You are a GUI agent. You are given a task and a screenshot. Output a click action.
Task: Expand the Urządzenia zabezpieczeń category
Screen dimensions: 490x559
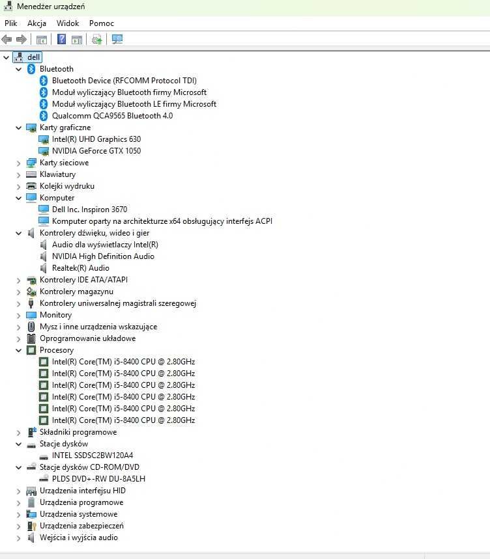pyautogui.click(x=18, y=526)
